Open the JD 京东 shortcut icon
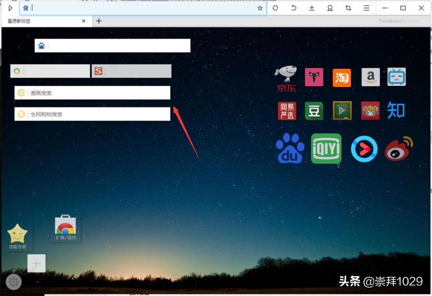Screen dimensions: 432x296 [287, 77]
